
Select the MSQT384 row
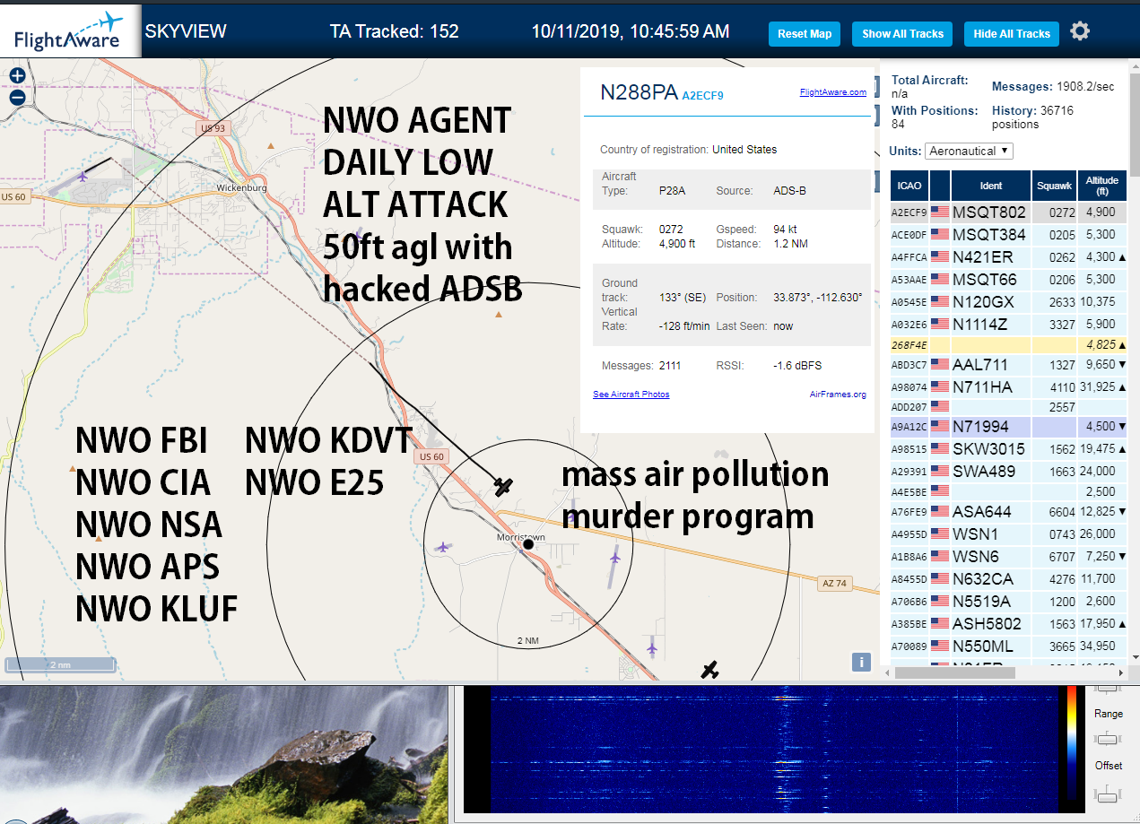[1009, 235]
